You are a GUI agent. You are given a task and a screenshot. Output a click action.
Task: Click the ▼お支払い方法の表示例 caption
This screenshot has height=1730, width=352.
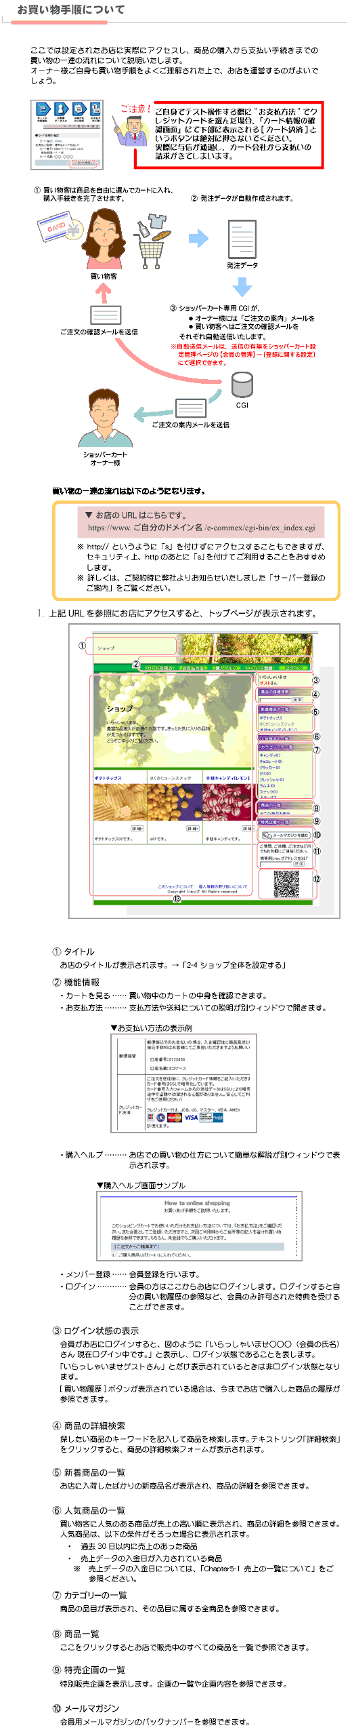click(152, 1027)
